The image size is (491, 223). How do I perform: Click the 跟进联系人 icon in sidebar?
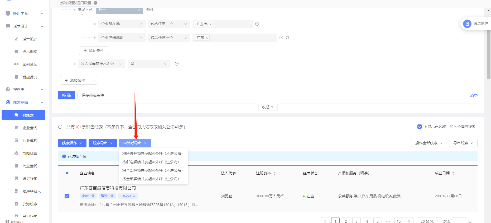[16, 191]
